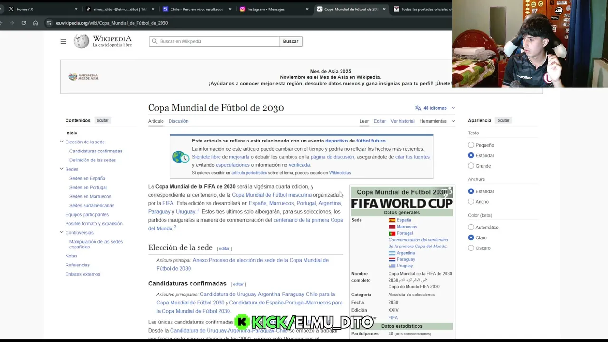Select the Pequeño text size option
The image size is (608, 342).
click(x=471, y=145)
